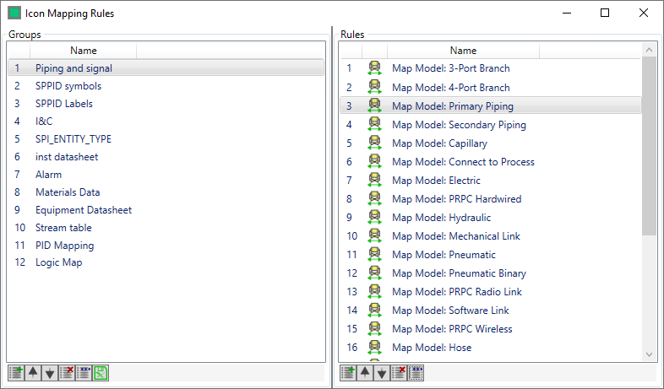Viewport: 664px width, 389px height.
Task: Delete group using red X icon
Action: pyautogui.click(x=67, y=373)
